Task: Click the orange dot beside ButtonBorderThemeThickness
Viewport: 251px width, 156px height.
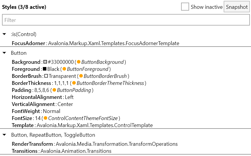Action: [74, 83]
